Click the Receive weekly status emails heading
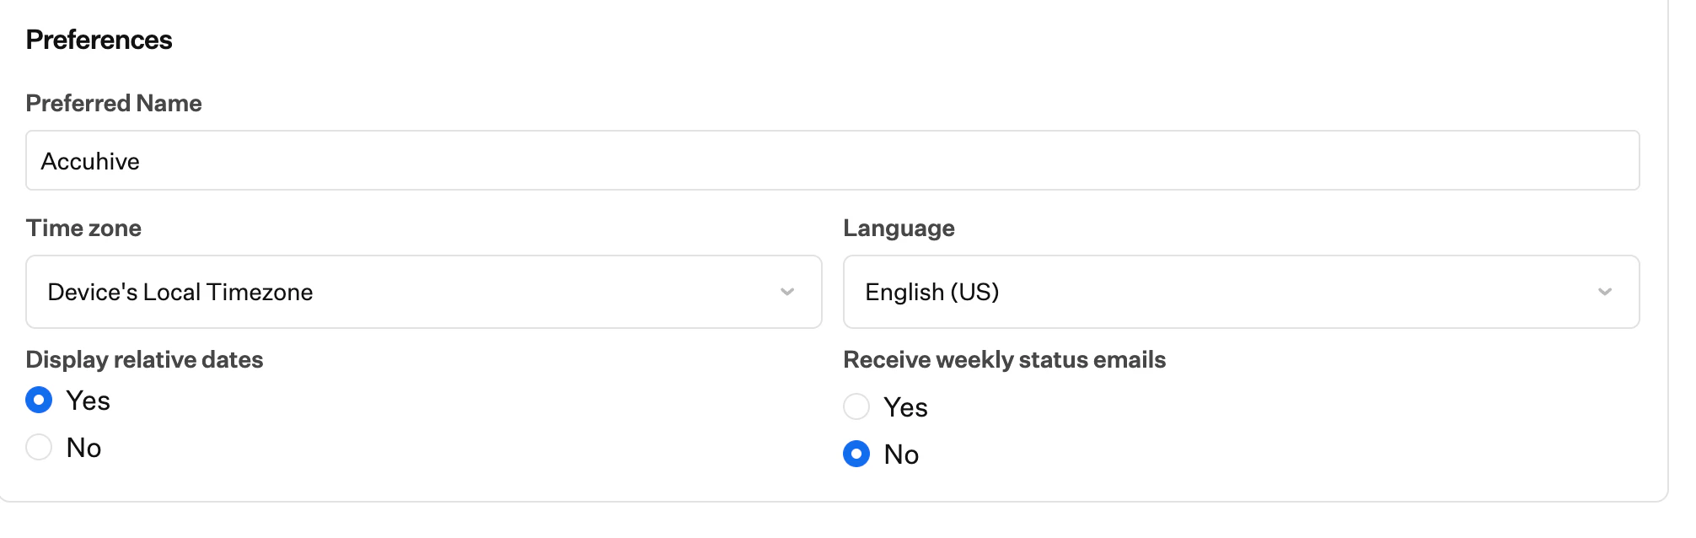Image resolution: width=1696 pixels, height=538 pixels. pos(1004,359)
